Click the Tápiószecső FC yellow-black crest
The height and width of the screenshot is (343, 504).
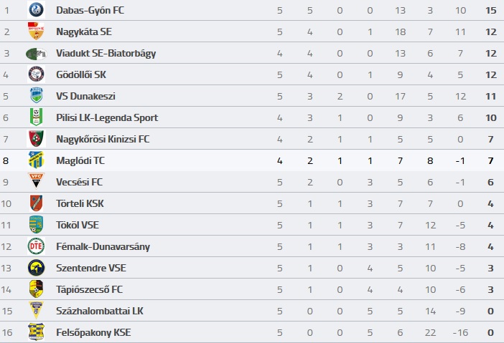click(36, 289)
